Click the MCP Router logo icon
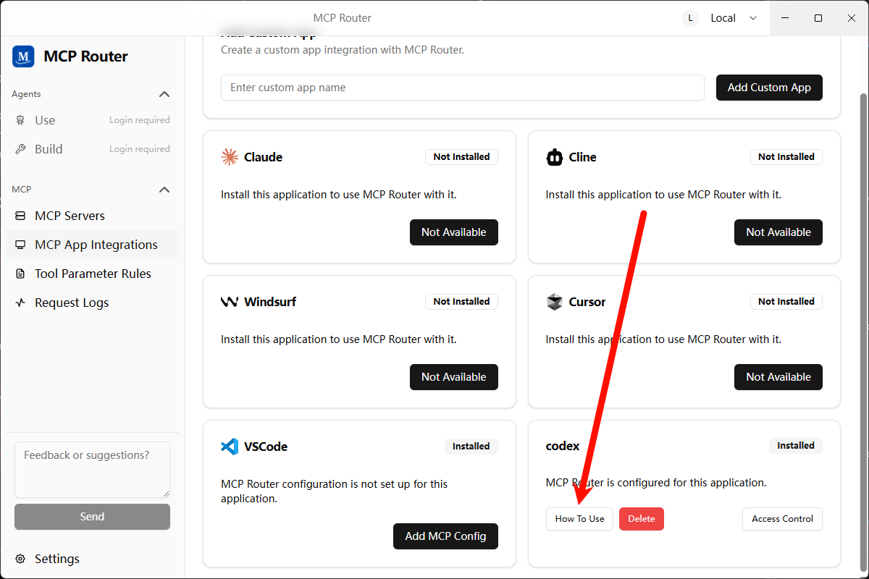The image size is (869, 579). click(23, 56)
